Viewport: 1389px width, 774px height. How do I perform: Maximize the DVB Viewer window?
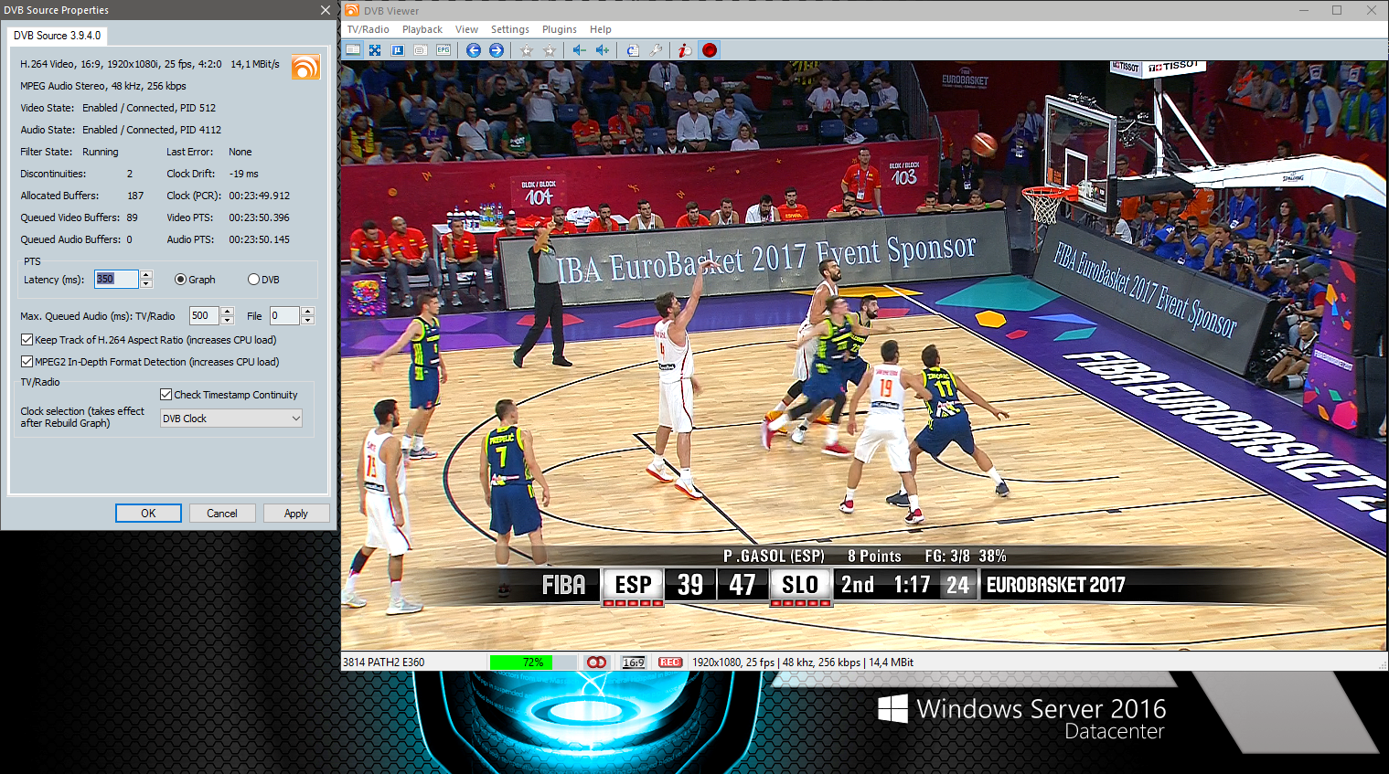(x=1337, y=10)
